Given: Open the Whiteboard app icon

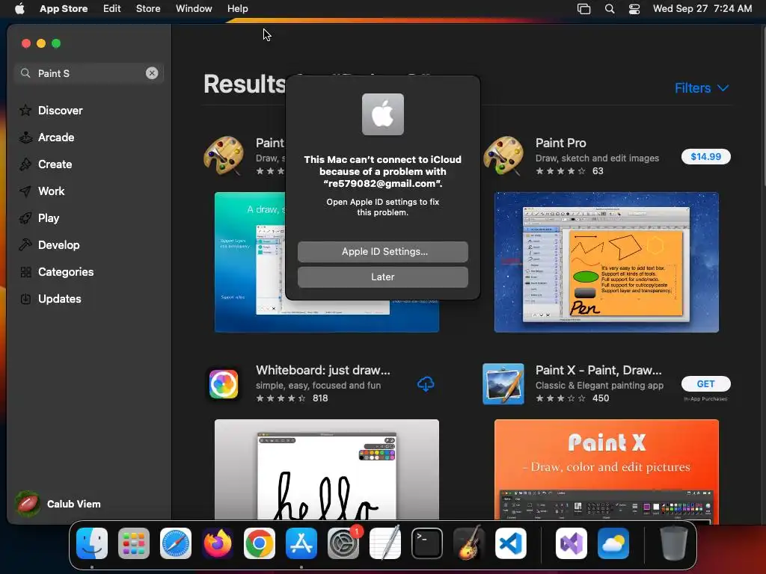Looking at the screenshot, I should pyautogui.click(x=224, y=383).
